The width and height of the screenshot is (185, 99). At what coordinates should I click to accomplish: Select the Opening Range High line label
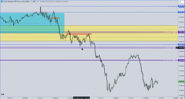coord(172,6)
